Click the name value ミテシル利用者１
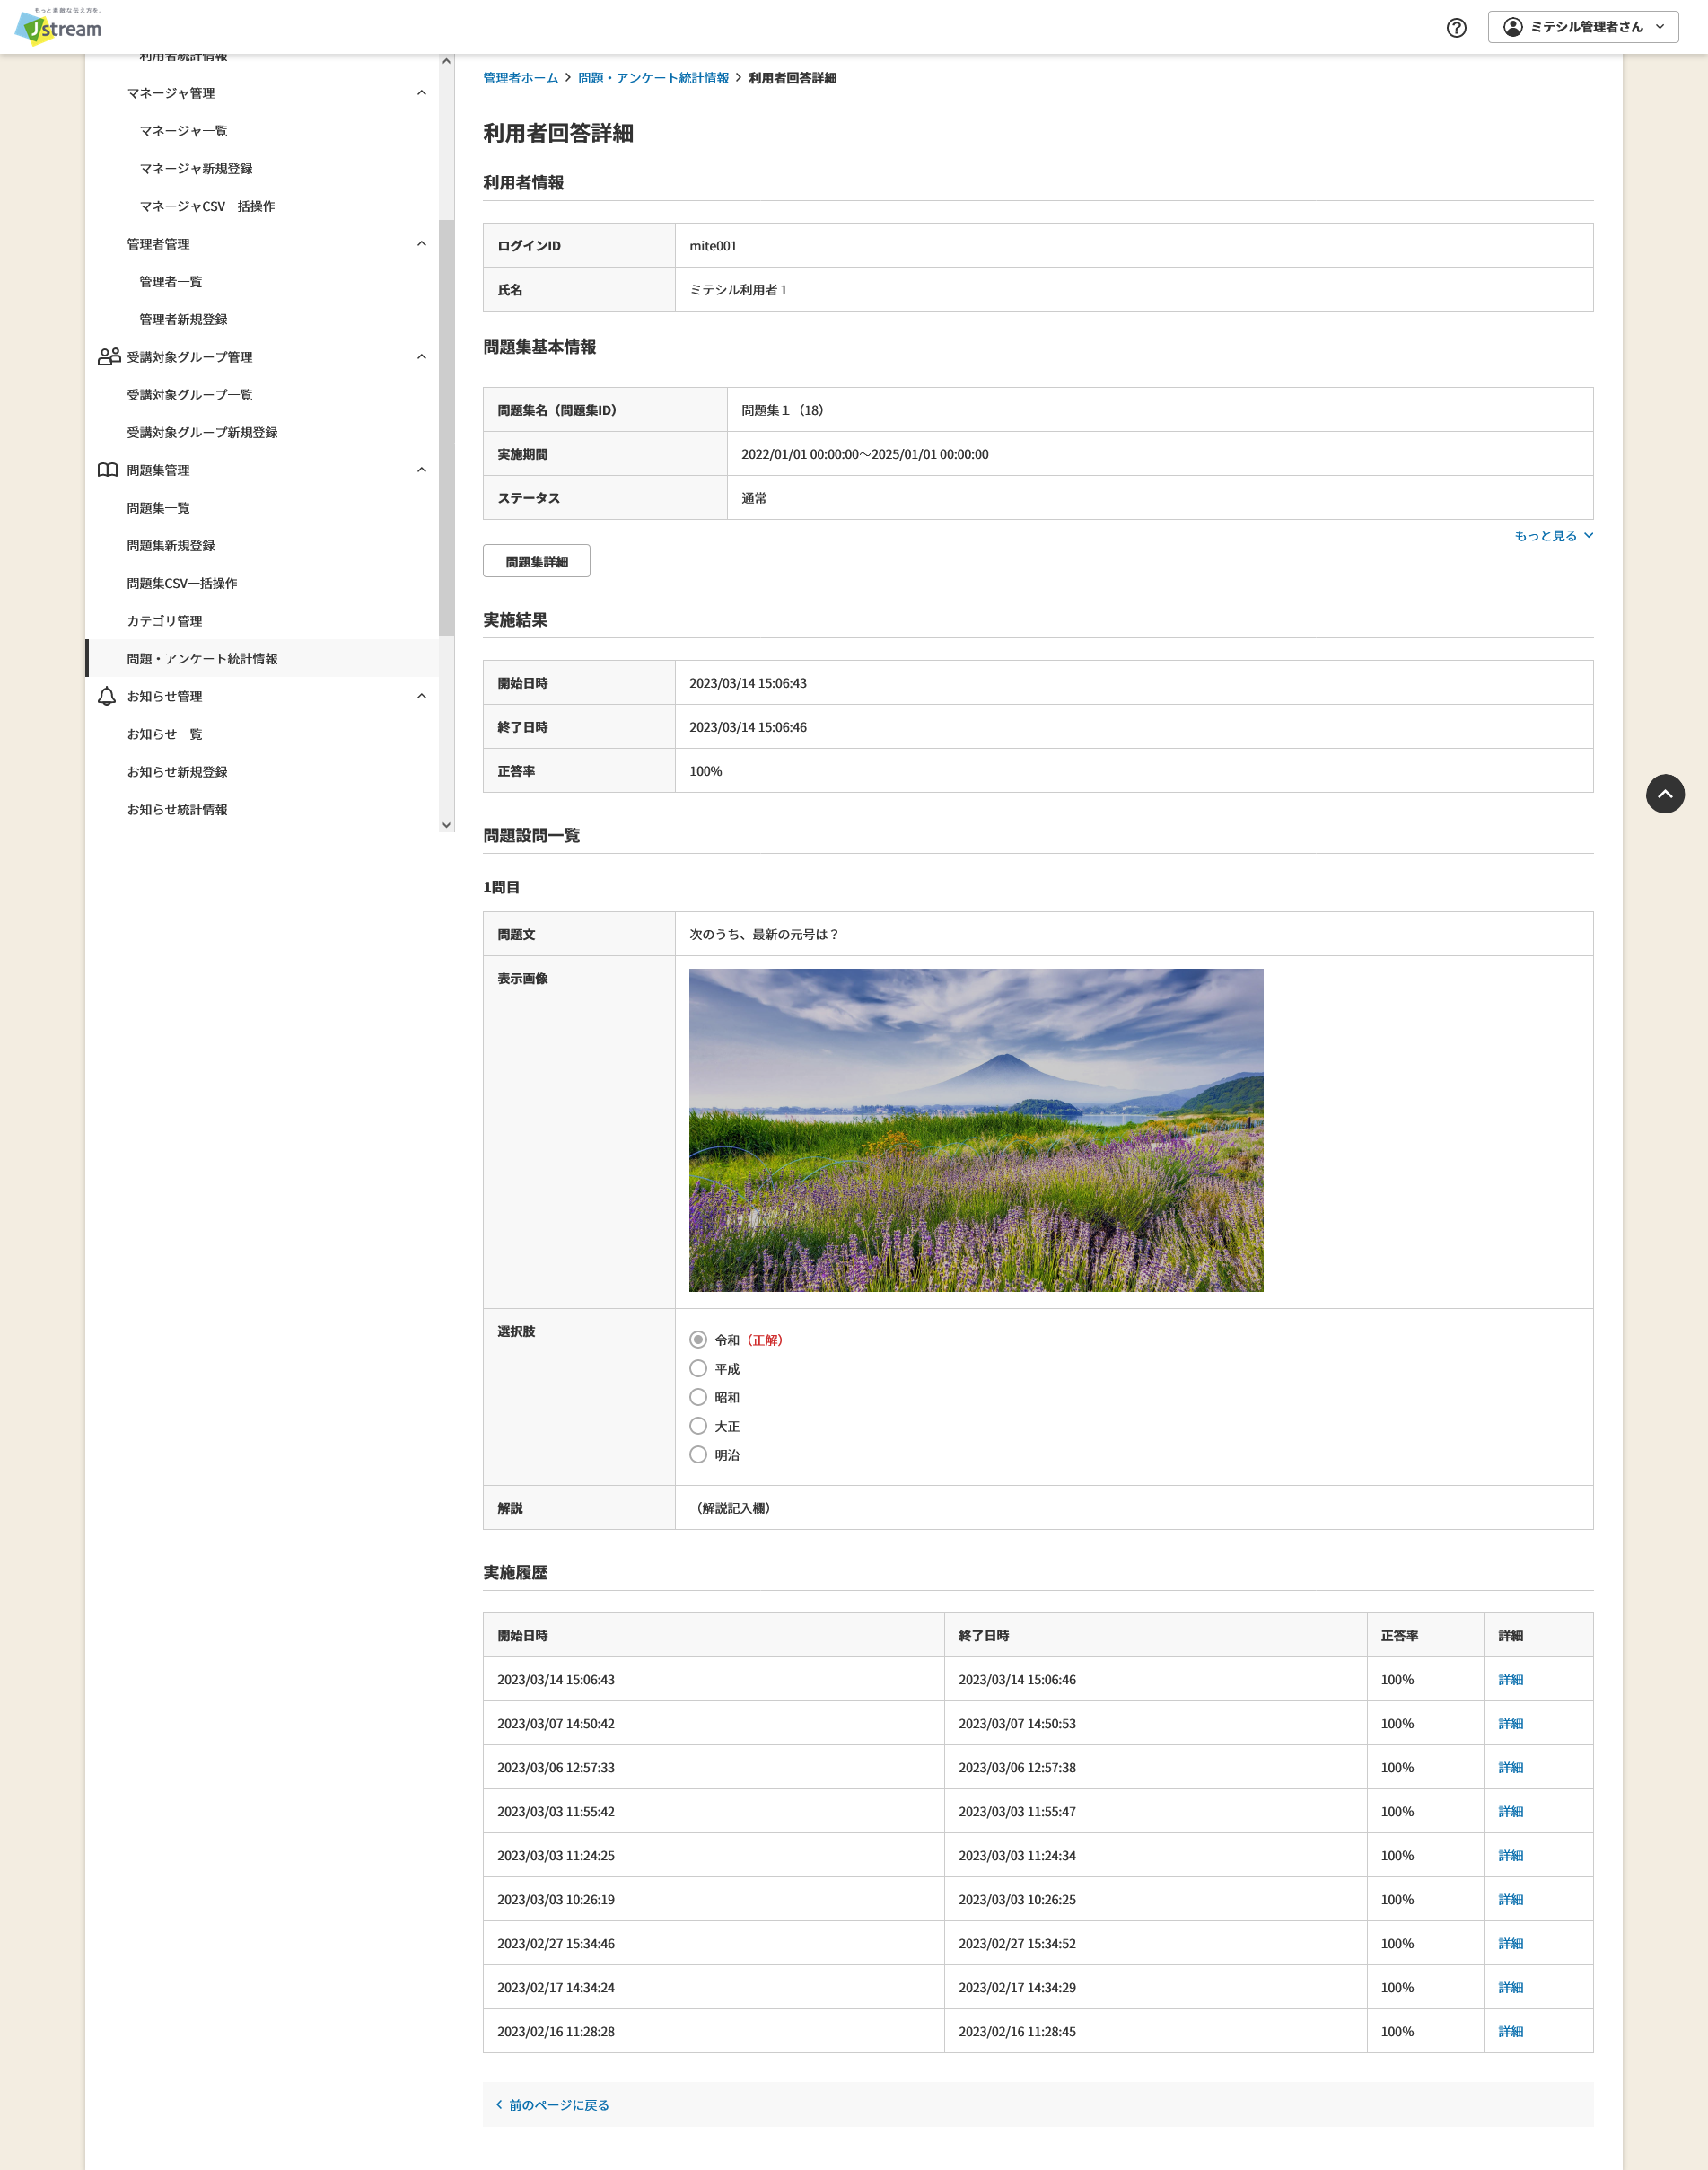 point(738,290)
